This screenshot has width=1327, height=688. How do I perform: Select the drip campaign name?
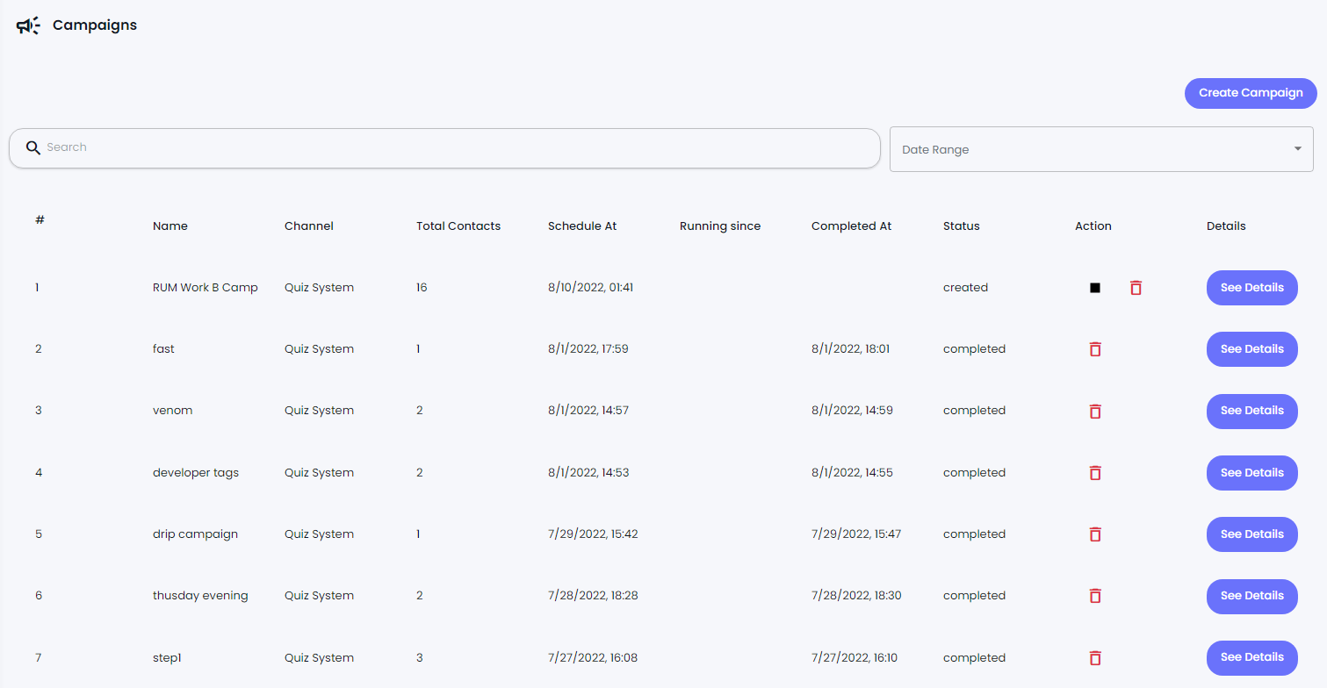(195, 534)
